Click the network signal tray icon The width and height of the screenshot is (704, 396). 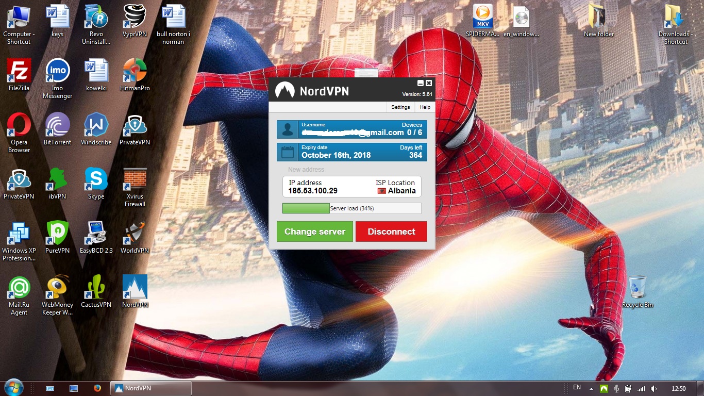pos(641,388)
